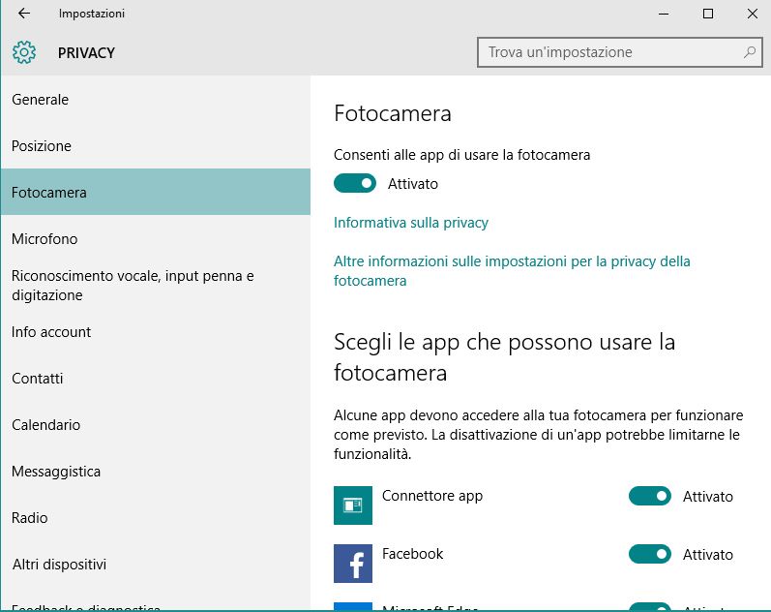Select Posizione in the sidebar
Screen dimensions: 771x612
point(42,146)
